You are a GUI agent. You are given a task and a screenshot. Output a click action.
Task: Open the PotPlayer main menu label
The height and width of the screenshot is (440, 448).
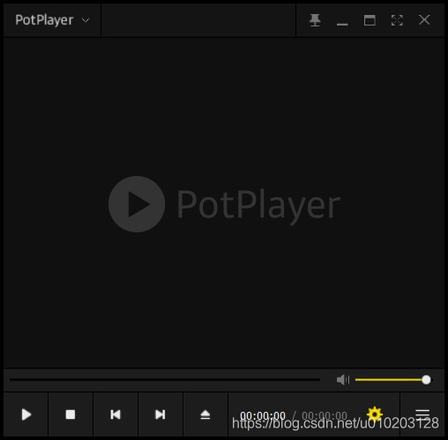point(44,20)
